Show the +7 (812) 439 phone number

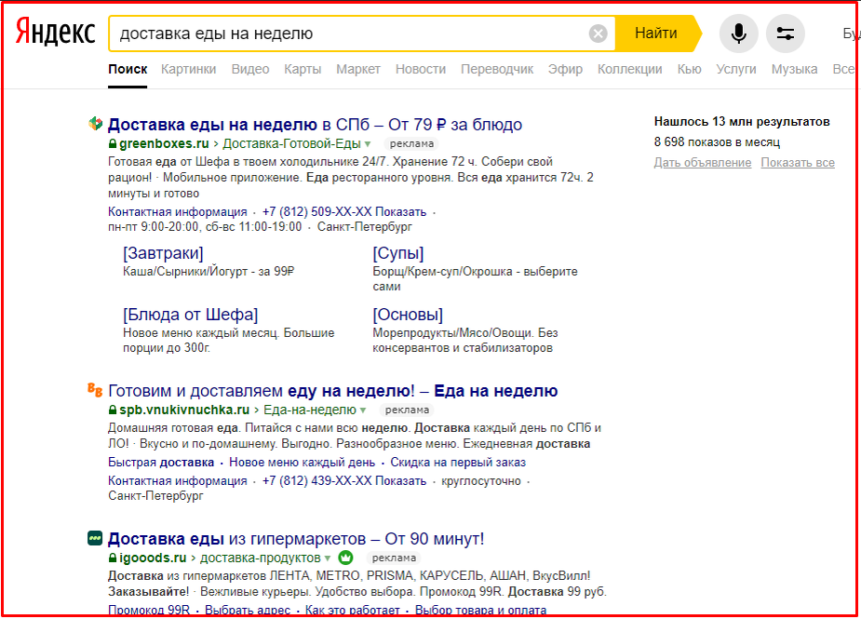coord(344,481)
